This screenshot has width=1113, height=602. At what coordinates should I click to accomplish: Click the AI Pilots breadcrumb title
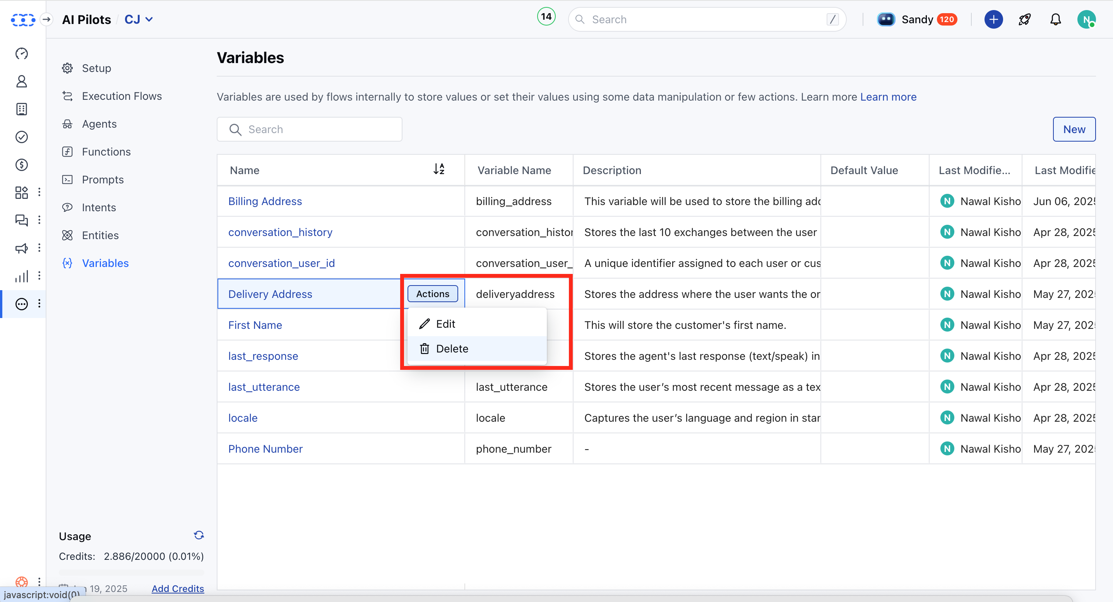click(x=86, y=19)
